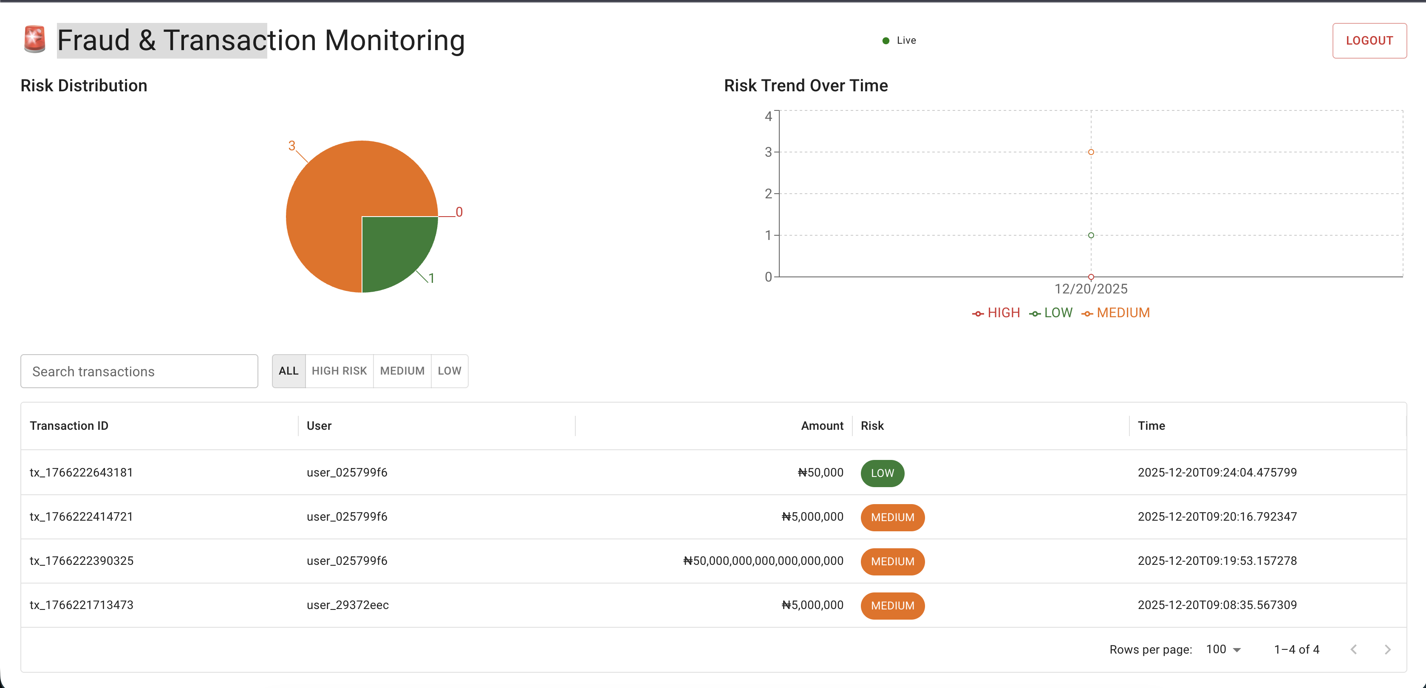Go to next page arrow

pyautogui.click(x=1387, y=649)
